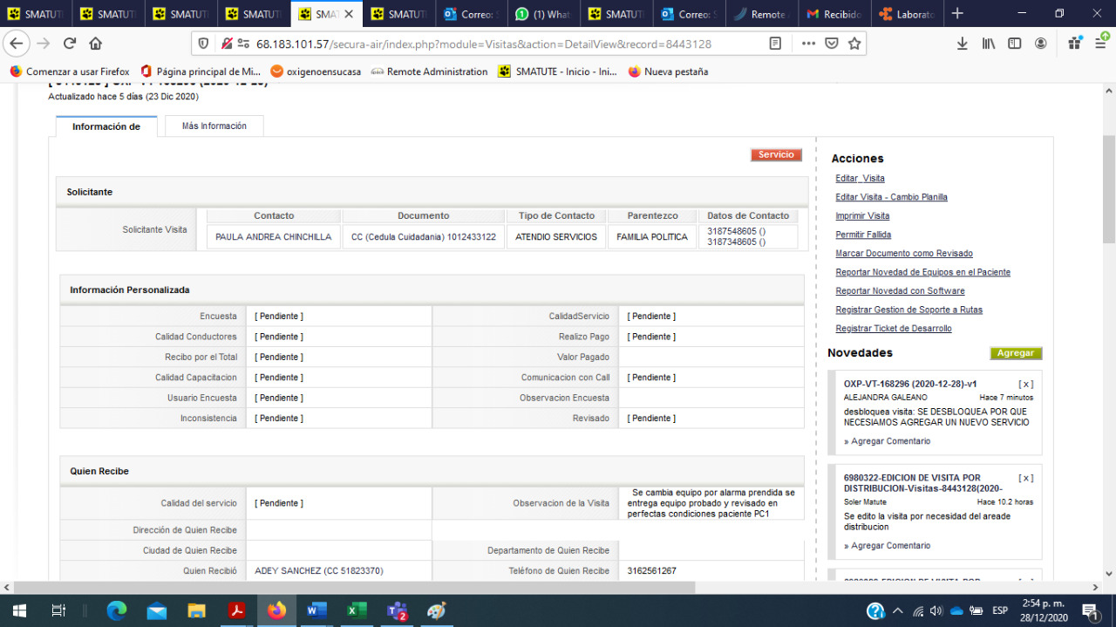The width and height of the screenshot is (1116, 627).
Task: Open the Library bookshelf icon
Action: [989, 44]
